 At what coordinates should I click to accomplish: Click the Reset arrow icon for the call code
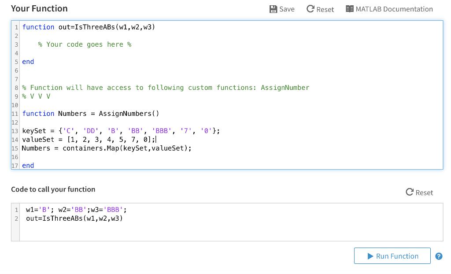410,193
